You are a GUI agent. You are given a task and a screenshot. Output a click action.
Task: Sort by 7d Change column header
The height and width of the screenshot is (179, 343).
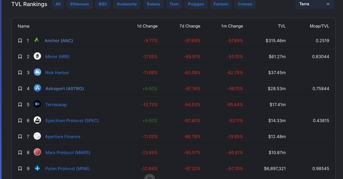click(x=190, y=26)
